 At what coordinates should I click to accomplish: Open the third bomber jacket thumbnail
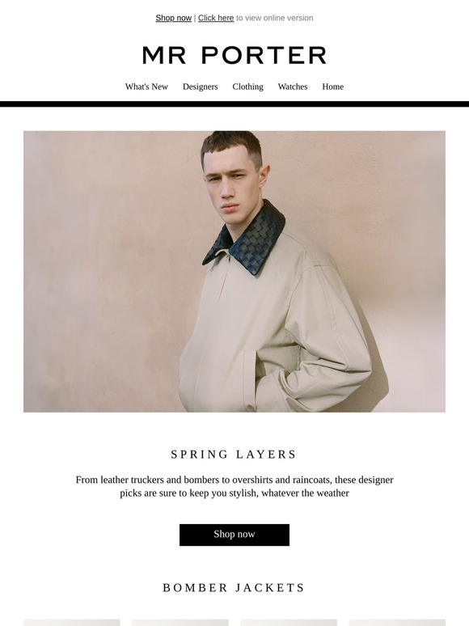pos(289,623)
